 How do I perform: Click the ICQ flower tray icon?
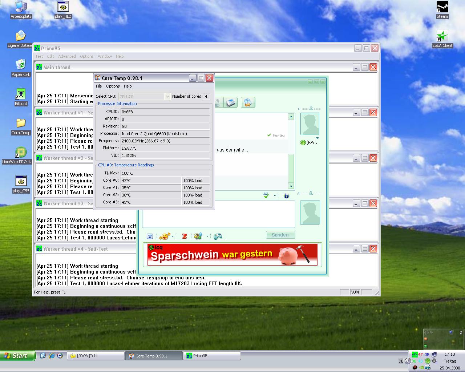point(428,361)
